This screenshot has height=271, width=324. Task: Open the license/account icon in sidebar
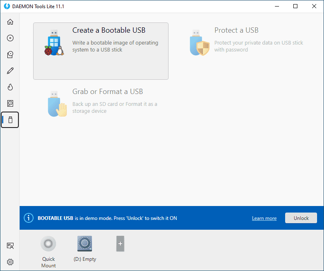pyautogui.click(x=10, y=246)
